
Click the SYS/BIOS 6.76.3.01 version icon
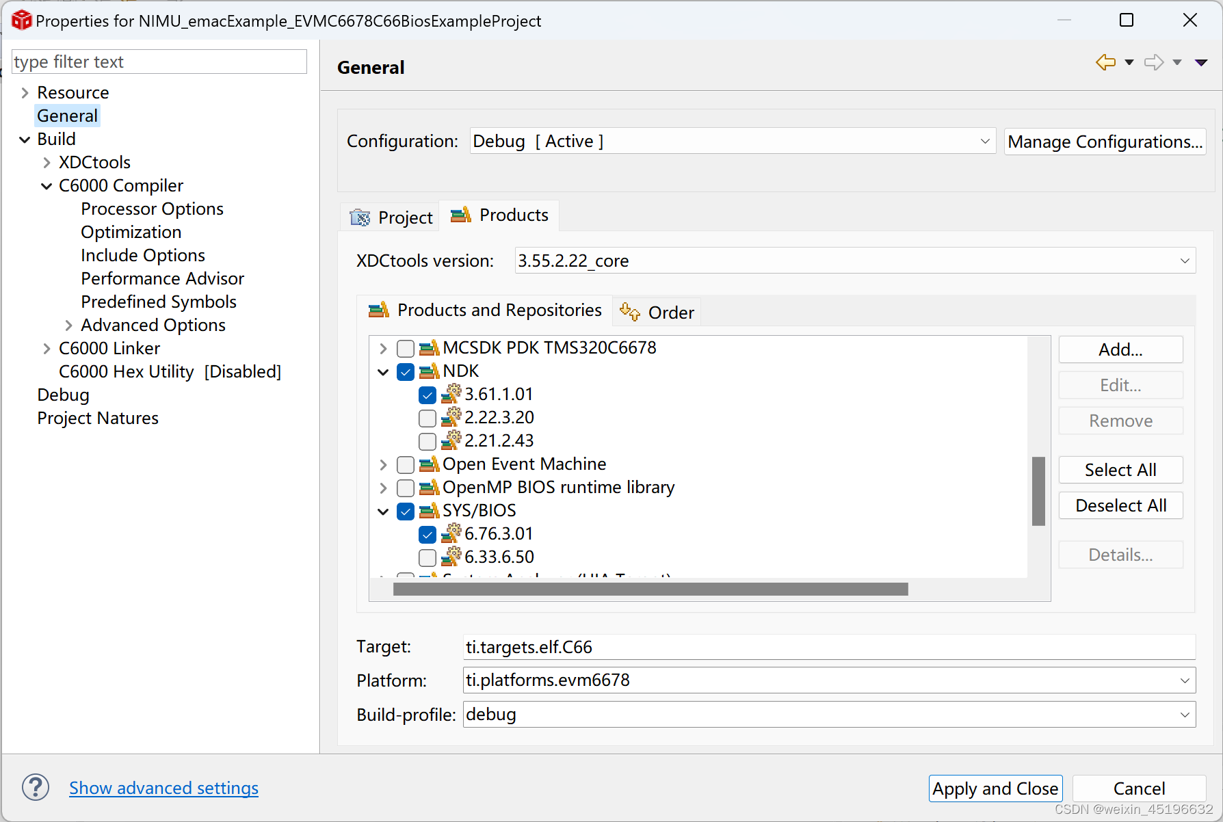(451, 534)
